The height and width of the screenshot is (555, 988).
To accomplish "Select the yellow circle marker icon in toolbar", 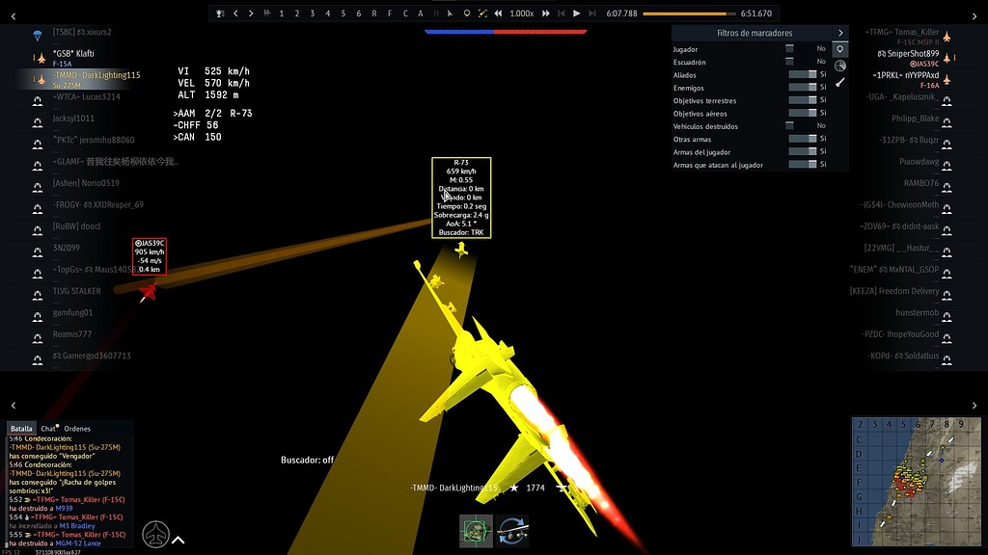I will [468, 12].
